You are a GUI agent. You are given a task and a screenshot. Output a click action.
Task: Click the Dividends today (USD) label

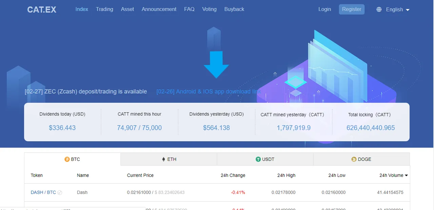(x=62, y=114)
